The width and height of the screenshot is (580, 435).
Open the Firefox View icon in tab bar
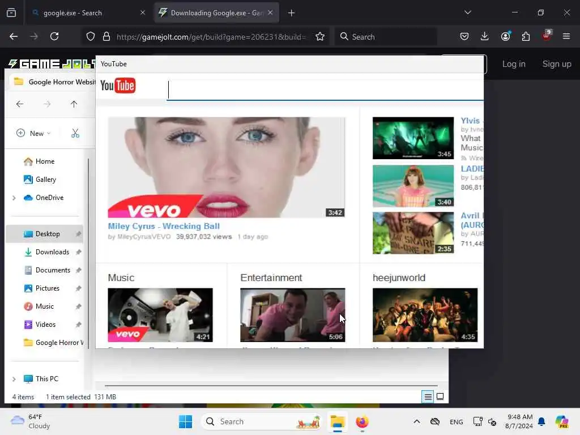tap(11, 13)
